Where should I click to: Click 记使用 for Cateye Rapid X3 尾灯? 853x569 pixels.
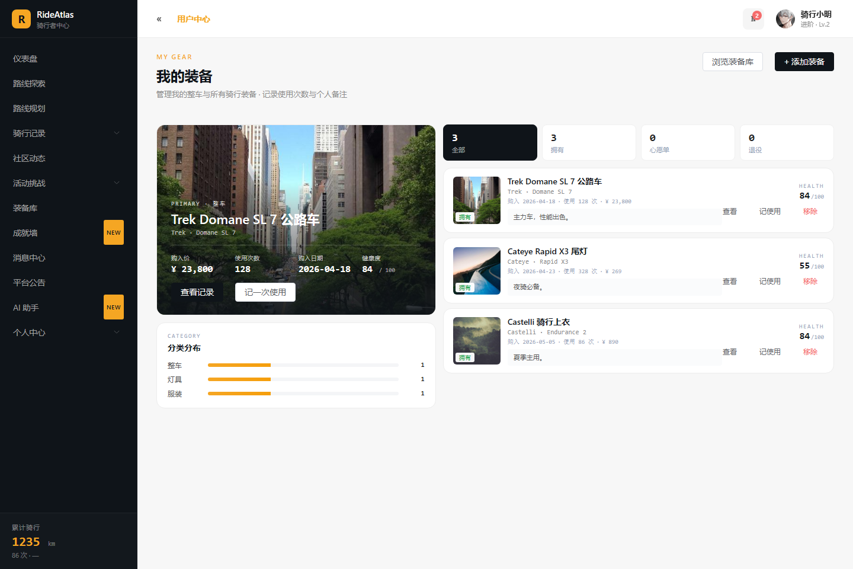(770, 282)
